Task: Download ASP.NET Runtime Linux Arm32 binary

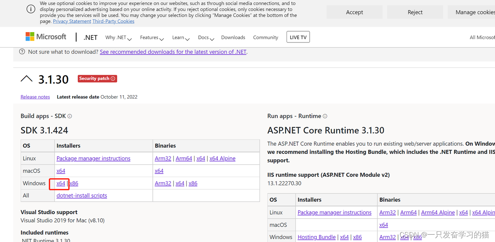Action: pyautogui.click(x=387, y=213)
